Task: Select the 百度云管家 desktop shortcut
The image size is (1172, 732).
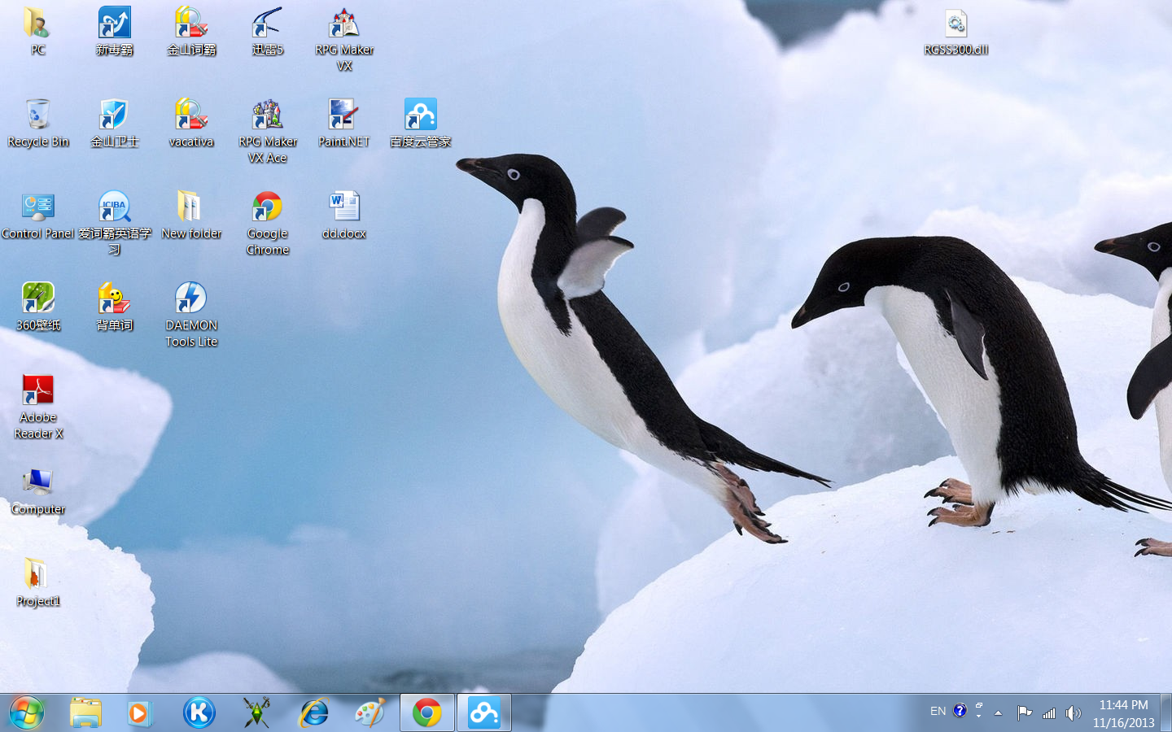Action: click(x=421, y=123)
